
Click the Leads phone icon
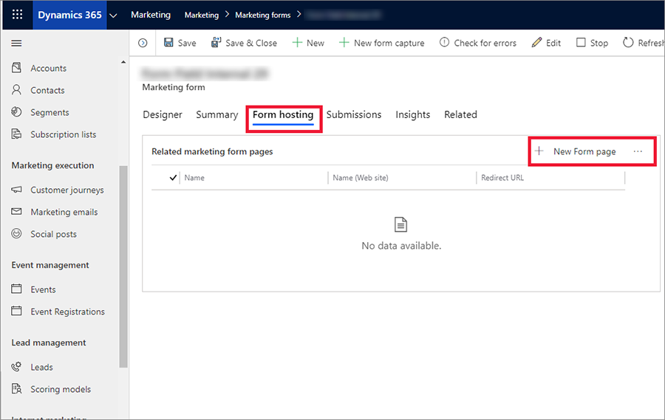16,367
